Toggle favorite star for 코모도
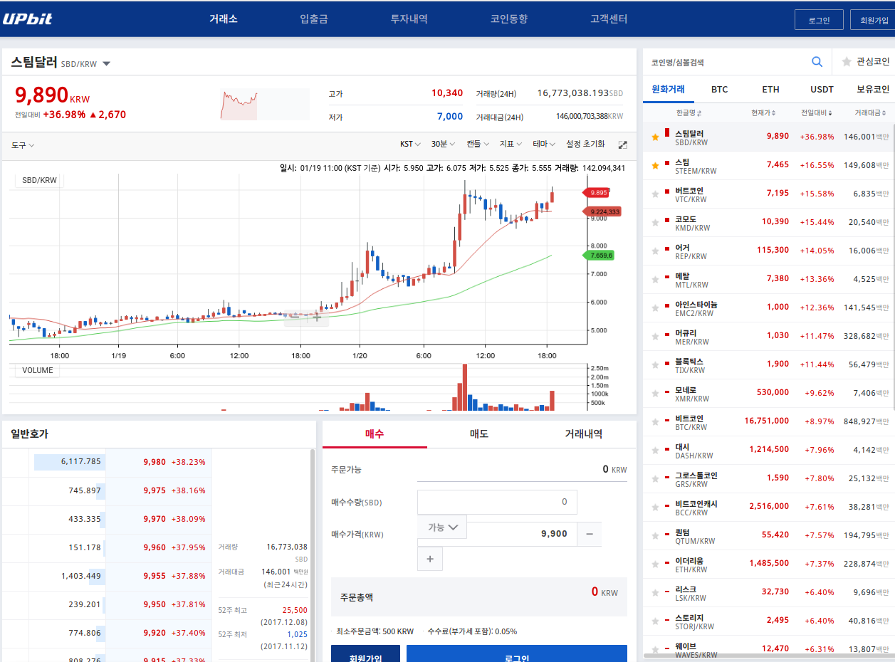Screen dimensions: 895x662 click(x=655, y=223)
